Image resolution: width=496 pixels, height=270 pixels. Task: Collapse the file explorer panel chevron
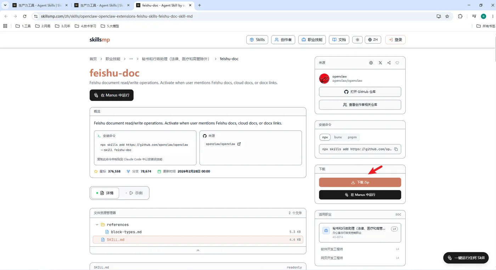(x=198, y=250)
